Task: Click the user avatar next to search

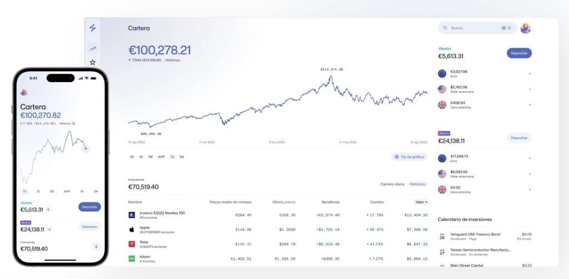Action: (x=525, y=28)
